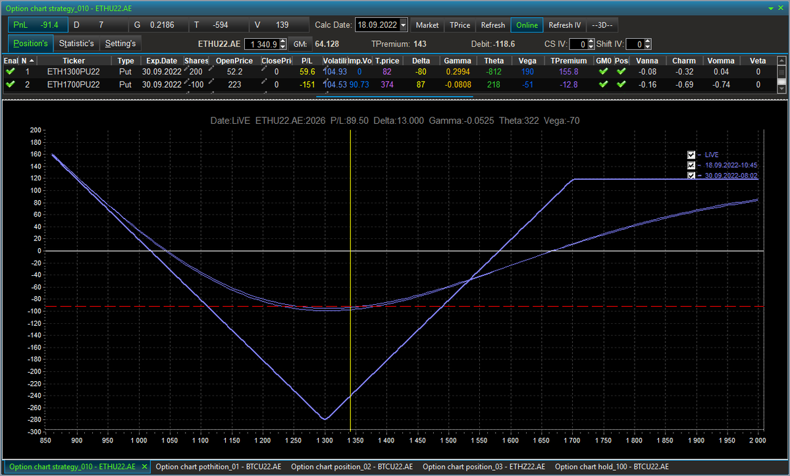Screen dimensions: 790x476
Task: Select the ETH1300PU22 ticker cell
Action: click(x=74, y=71)
